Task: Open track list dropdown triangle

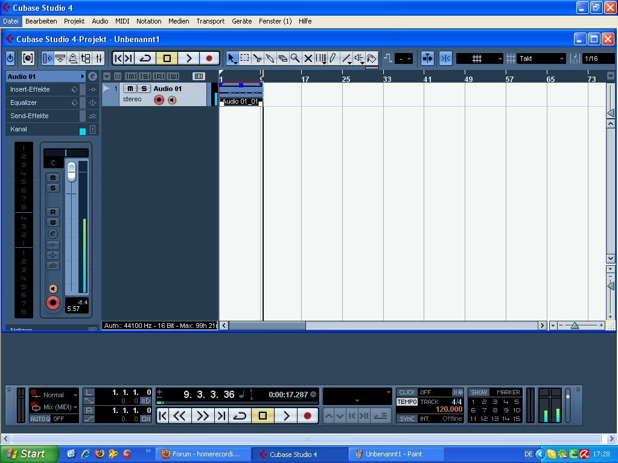Action: coord(107,77)
